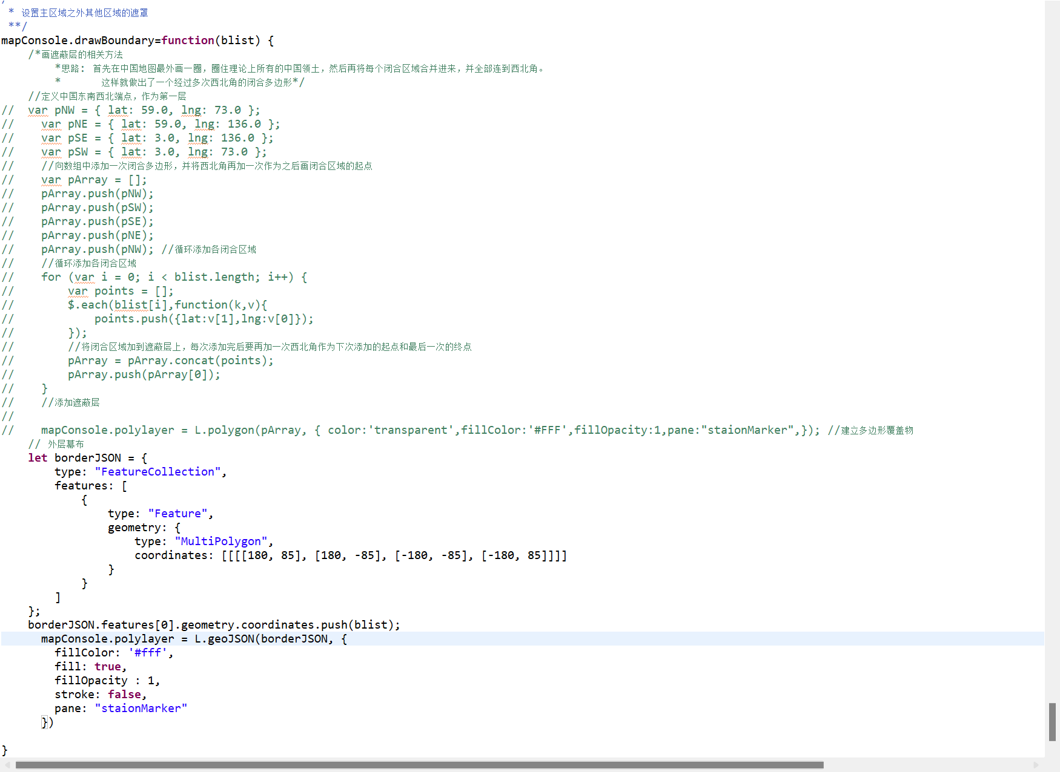Screen dimensions: 1060x772
Task: Click the commented 'pArray.push(pNE);' line
Action: click(78, 235)
